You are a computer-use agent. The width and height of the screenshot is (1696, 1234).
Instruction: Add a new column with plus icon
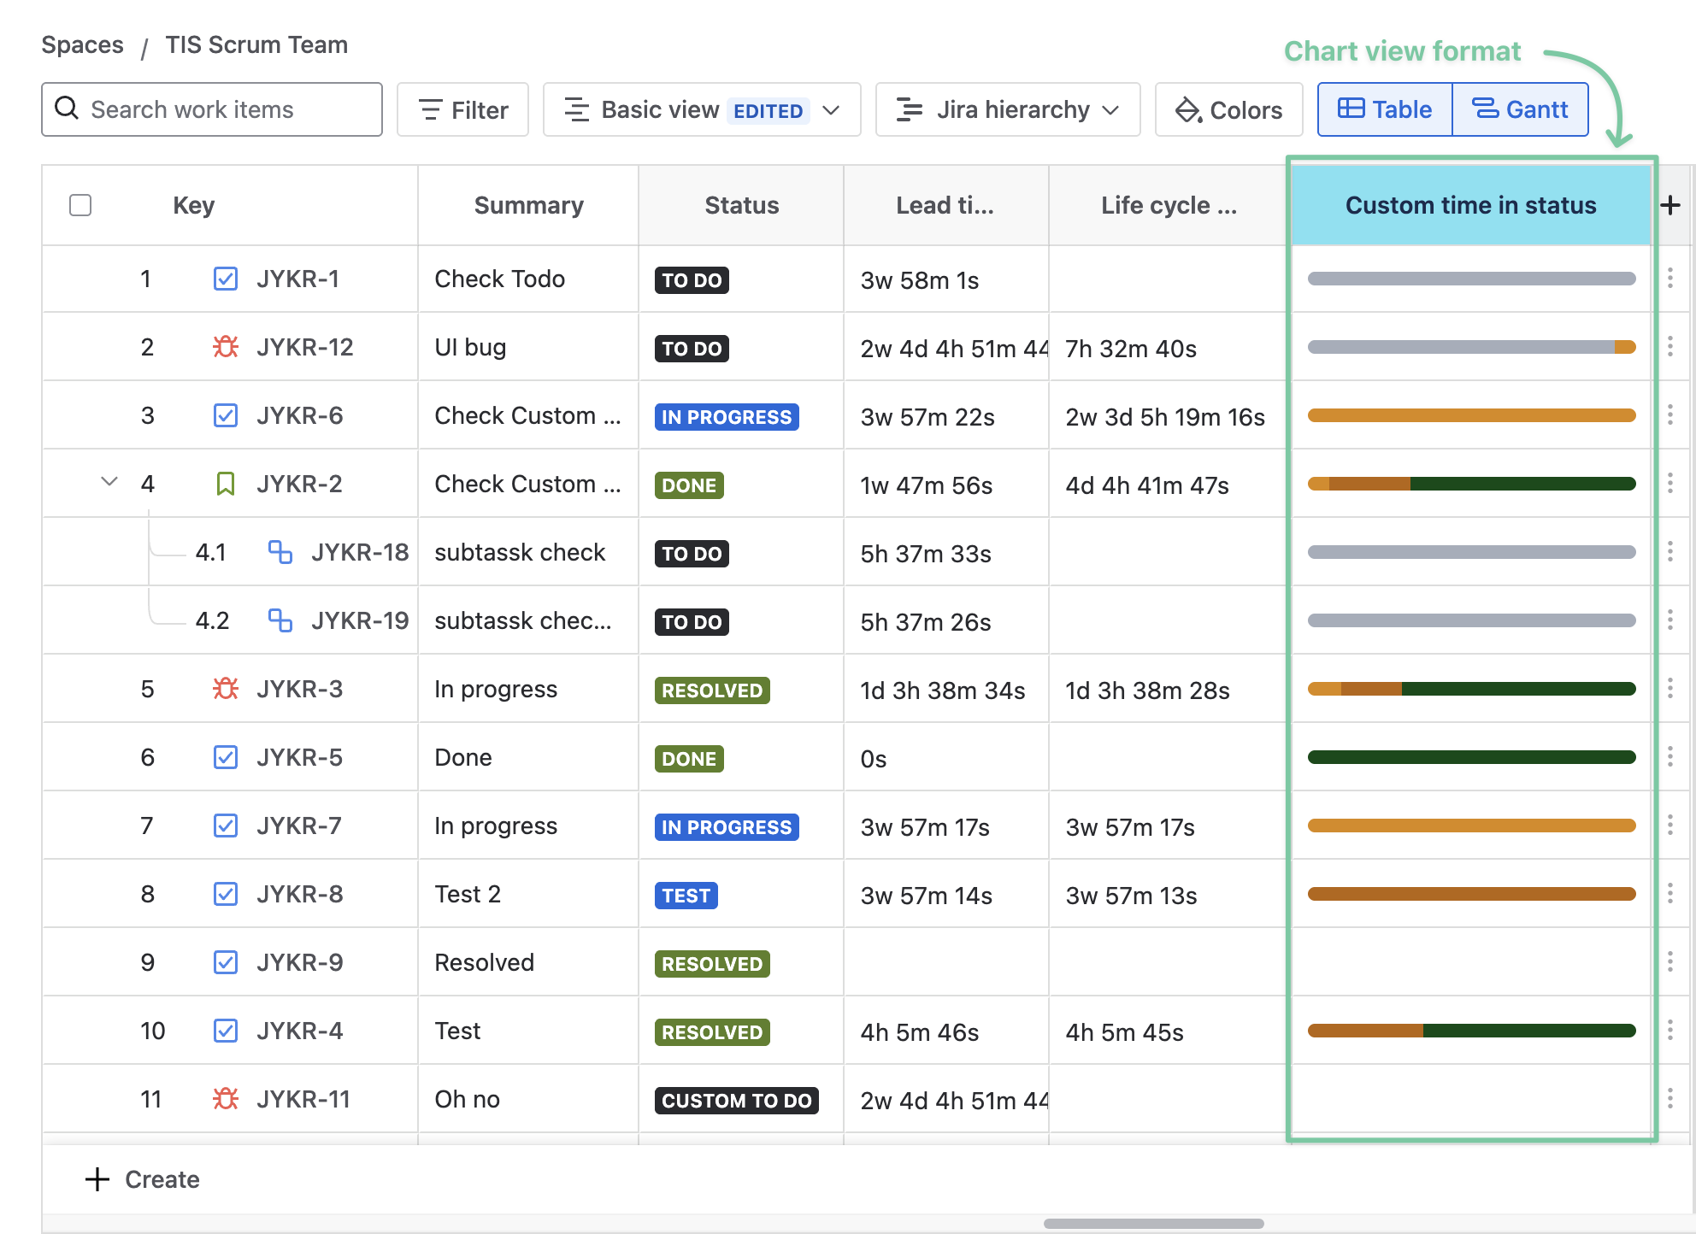1670,205
